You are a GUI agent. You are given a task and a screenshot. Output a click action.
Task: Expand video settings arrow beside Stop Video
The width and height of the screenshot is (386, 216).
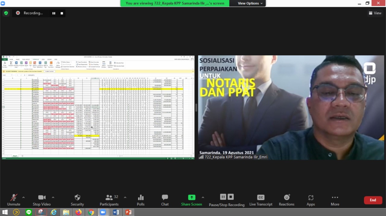pos(53,197)
